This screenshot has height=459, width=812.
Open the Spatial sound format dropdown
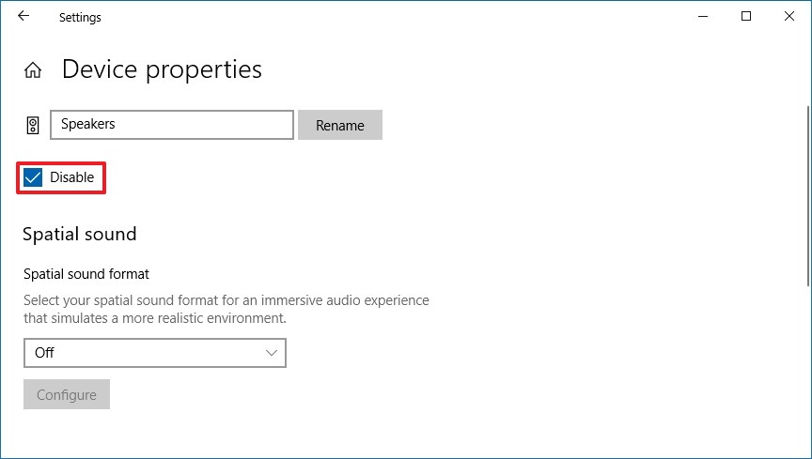pos(155,353)
